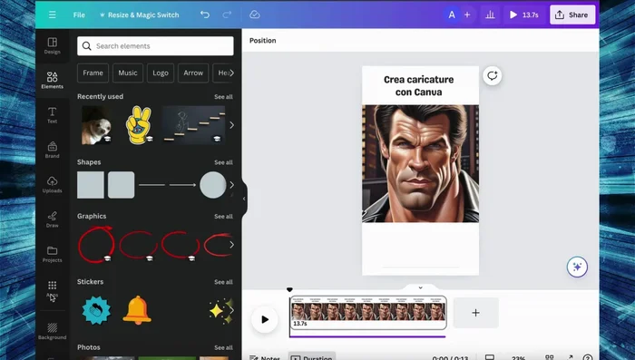Open the analytics bar chart icon

(x=490, y=15)
